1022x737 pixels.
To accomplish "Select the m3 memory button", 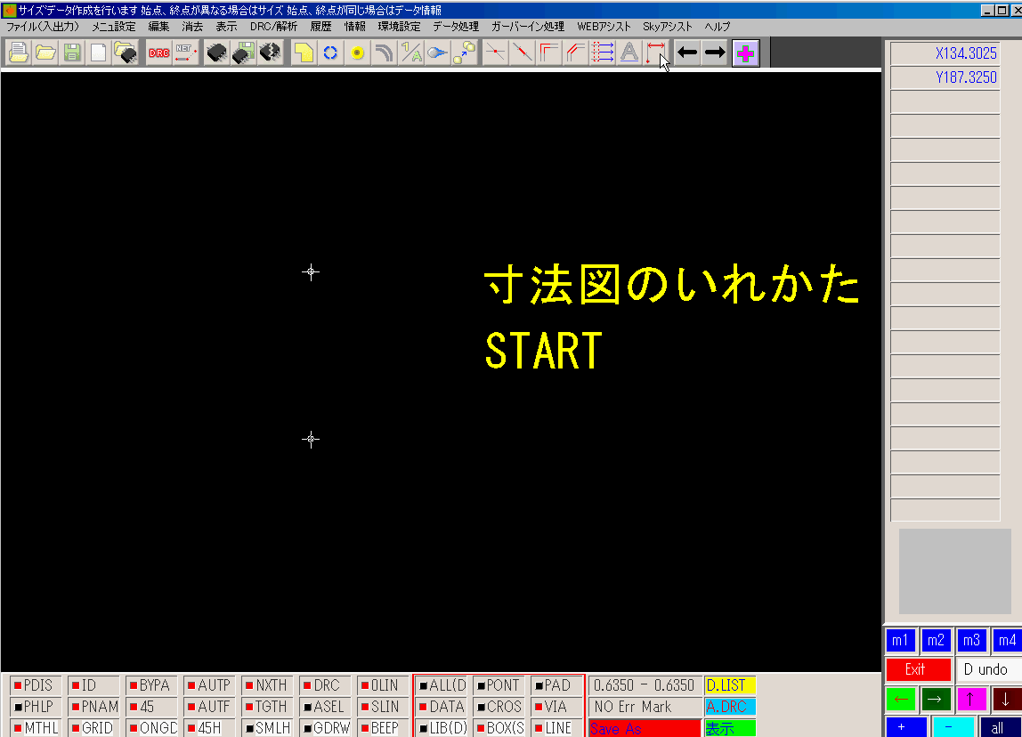I will click(971, 640).
